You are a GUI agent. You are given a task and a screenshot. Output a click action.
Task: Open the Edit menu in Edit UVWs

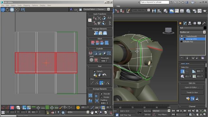click(x=7, y=5)
